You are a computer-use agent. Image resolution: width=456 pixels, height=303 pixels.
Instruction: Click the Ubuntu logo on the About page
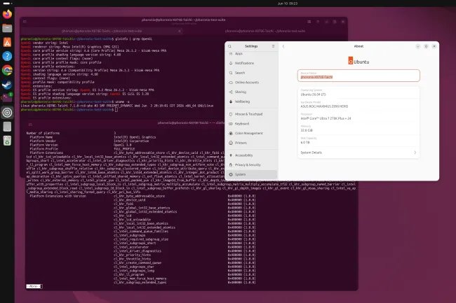click(x=358, y=61)
